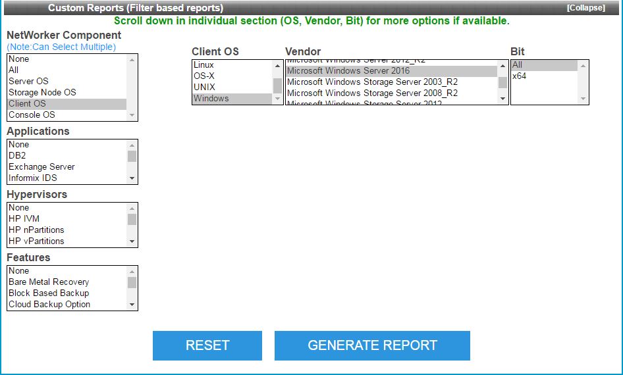Select Console OS component
This screenshot has width=623, height=375.
[67, 114]
